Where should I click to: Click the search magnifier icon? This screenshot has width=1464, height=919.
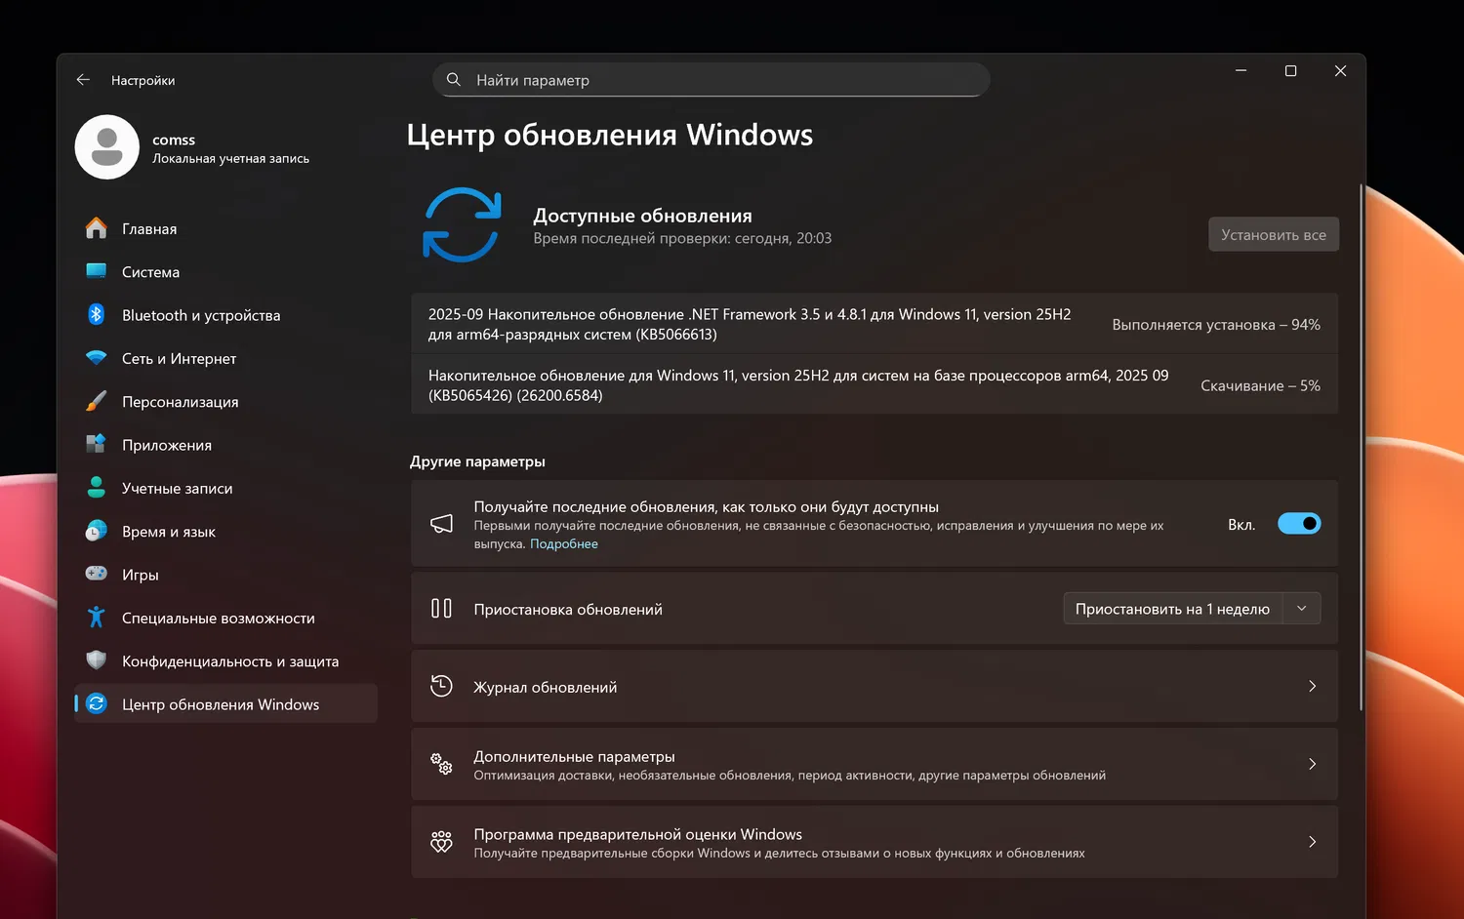[454, 80]
